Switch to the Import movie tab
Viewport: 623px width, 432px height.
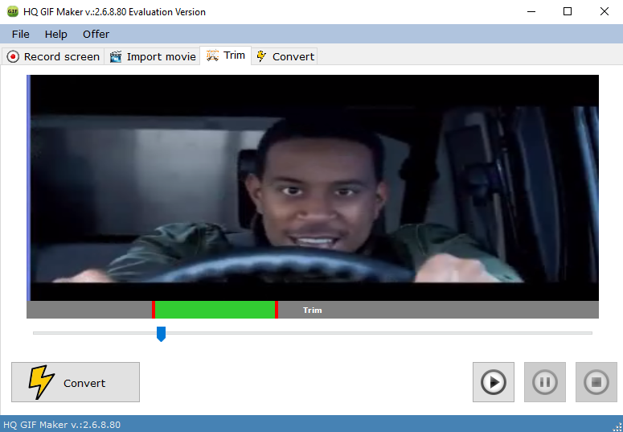(153, 56)
